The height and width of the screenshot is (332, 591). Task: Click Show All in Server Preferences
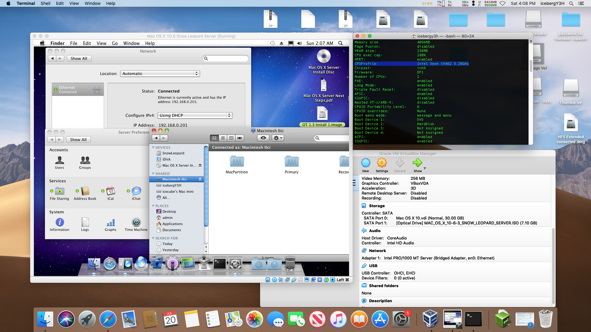[x=78, y=140]
